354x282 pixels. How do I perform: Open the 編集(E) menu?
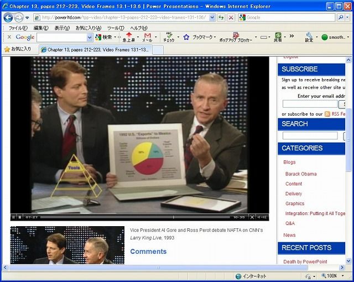click(x=41, y=28)
